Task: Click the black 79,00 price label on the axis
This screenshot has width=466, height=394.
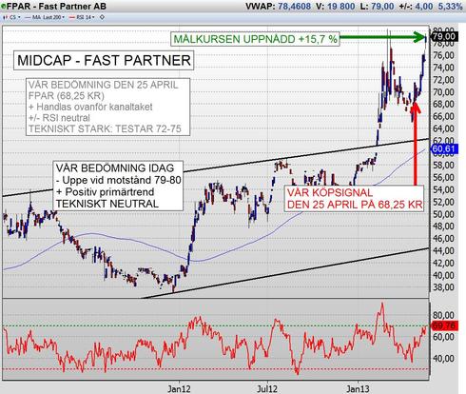Action: click(444, 36)
